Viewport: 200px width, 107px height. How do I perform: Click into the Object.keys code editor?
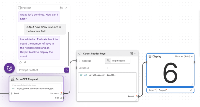(107, 83)
